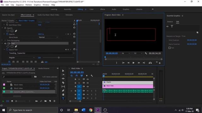The height and width of the screenshot is (113, 202).
Task: Open Program Monitor settings wrench
Action: 146,53
